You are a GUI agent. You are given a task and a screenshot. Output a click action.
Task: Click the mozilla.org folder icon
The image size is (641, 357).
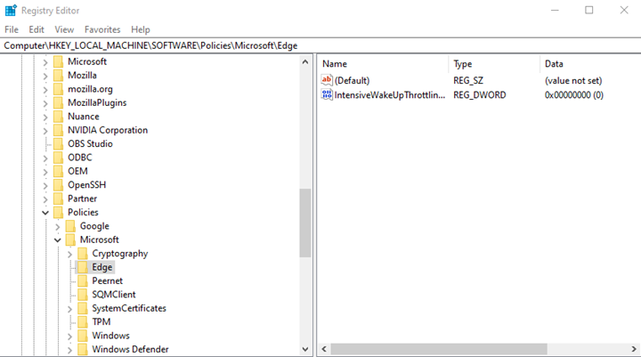[59, 89]
